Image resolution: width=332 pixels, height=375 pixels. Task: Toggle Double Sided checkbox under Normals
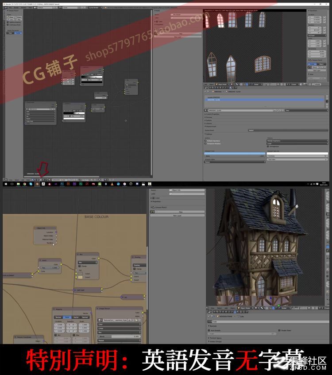pos(279,330)
